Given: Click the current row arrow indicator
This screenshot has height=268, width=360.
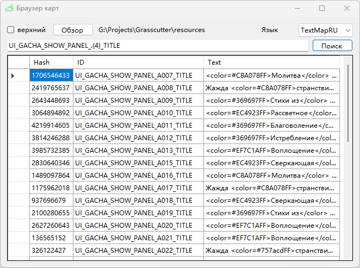Looking at the screenshot, I should click(13, 76).
